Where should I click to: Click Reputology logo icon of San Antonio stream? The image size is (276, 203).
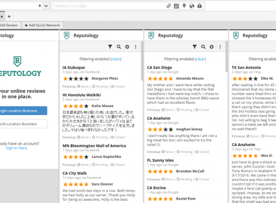(x=236, y=36)
